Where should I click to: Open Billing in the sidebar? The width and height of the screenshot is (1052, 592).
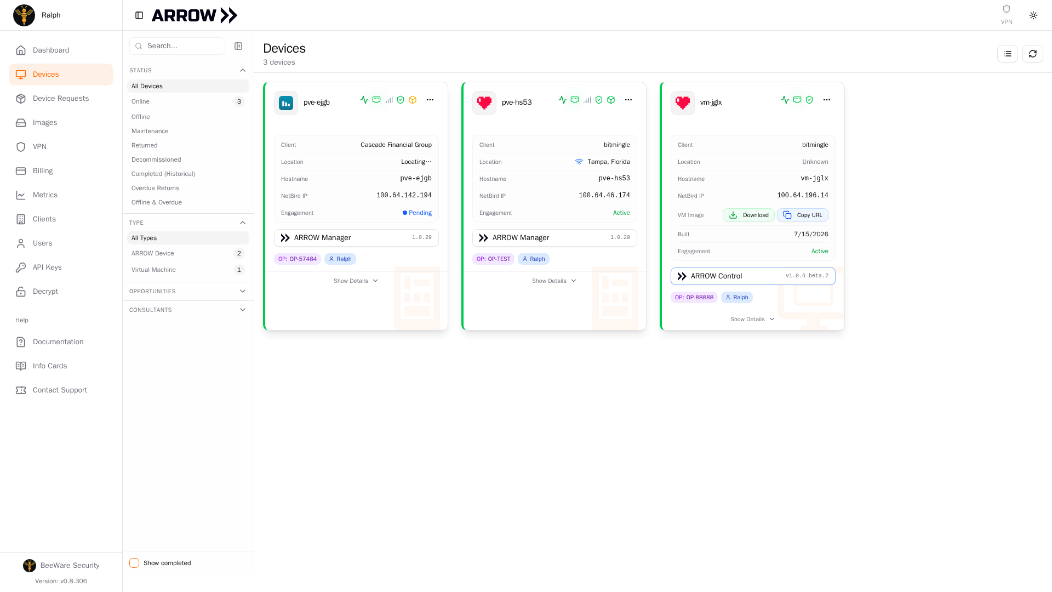[61, 171]
